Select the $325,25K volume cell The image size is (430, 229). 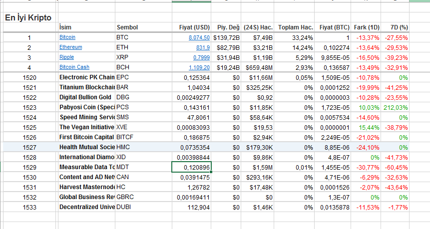258,87
